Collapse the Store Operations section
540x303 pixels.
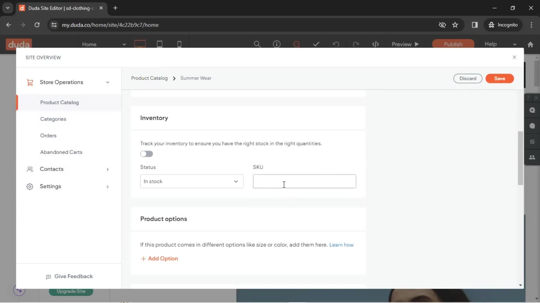[x=107, y=82]
